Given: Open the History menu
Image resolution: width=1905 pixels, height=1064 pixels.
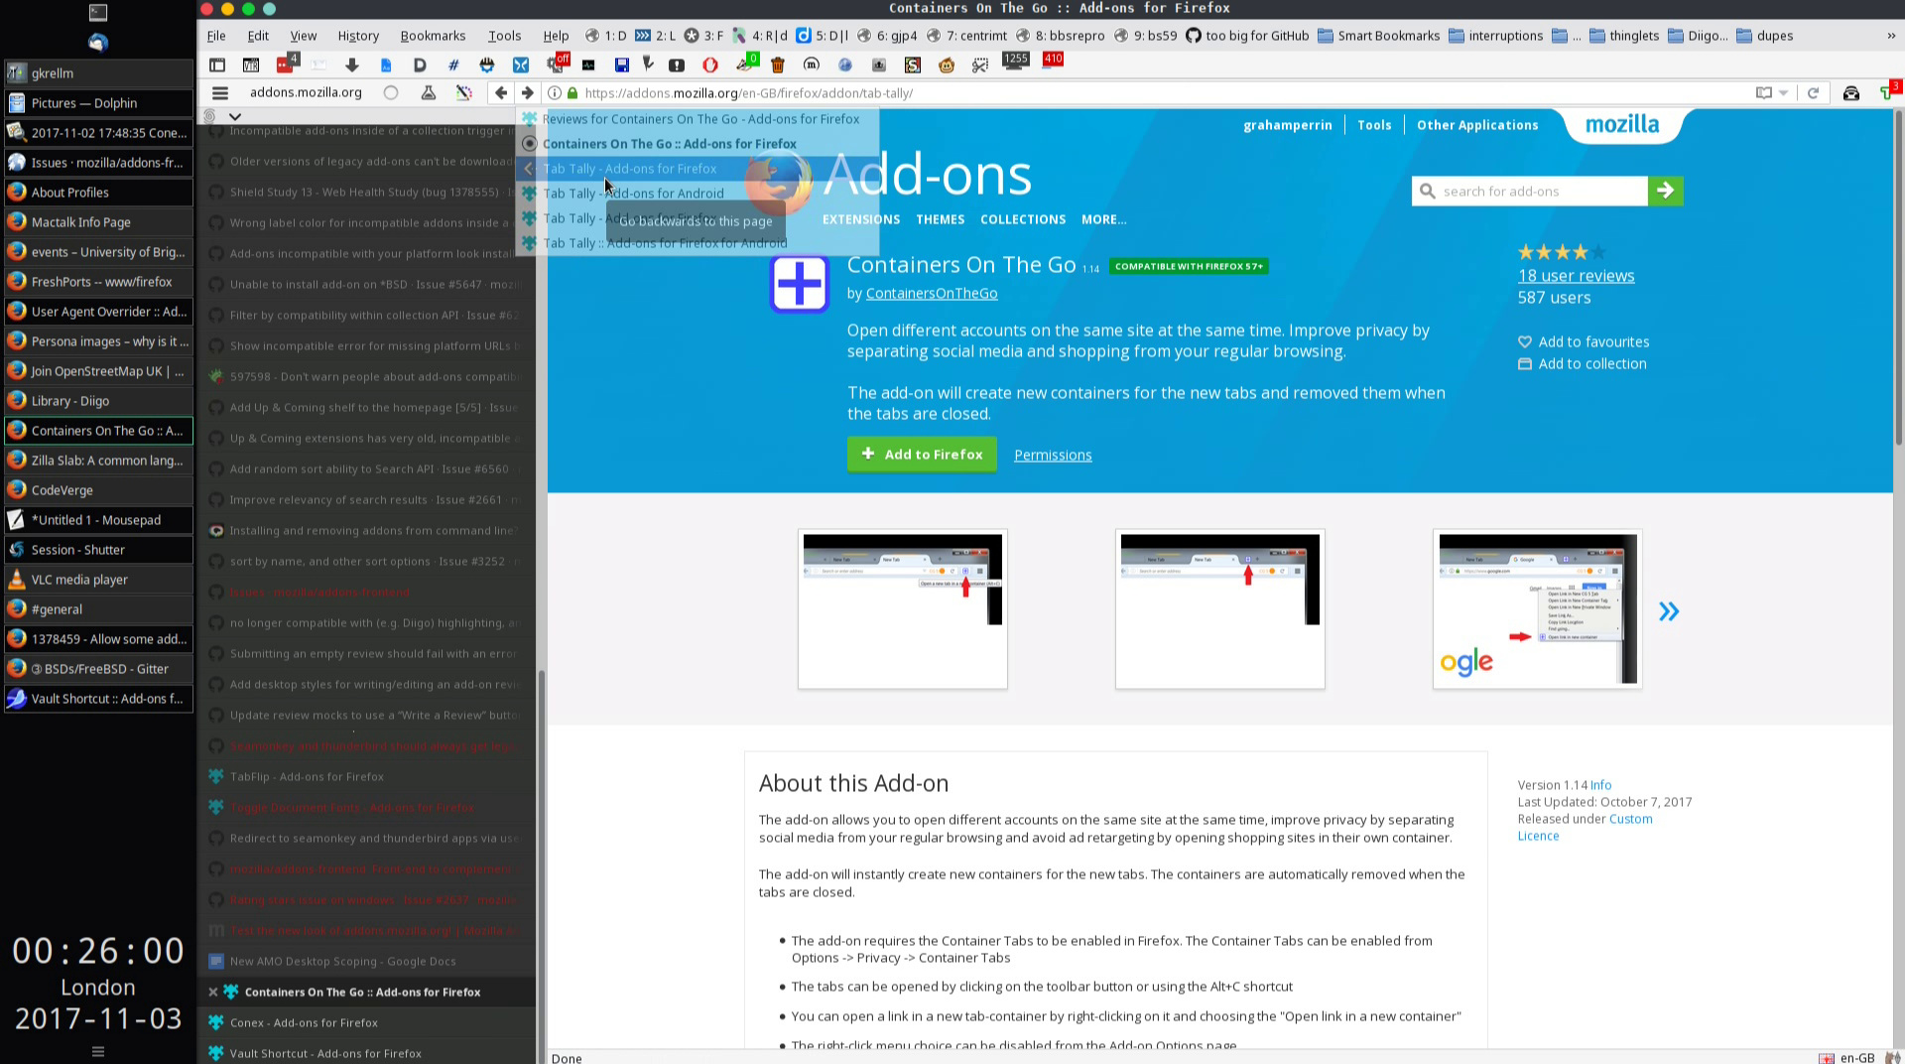Looking at the screenshot, I should tap(358, 36).
